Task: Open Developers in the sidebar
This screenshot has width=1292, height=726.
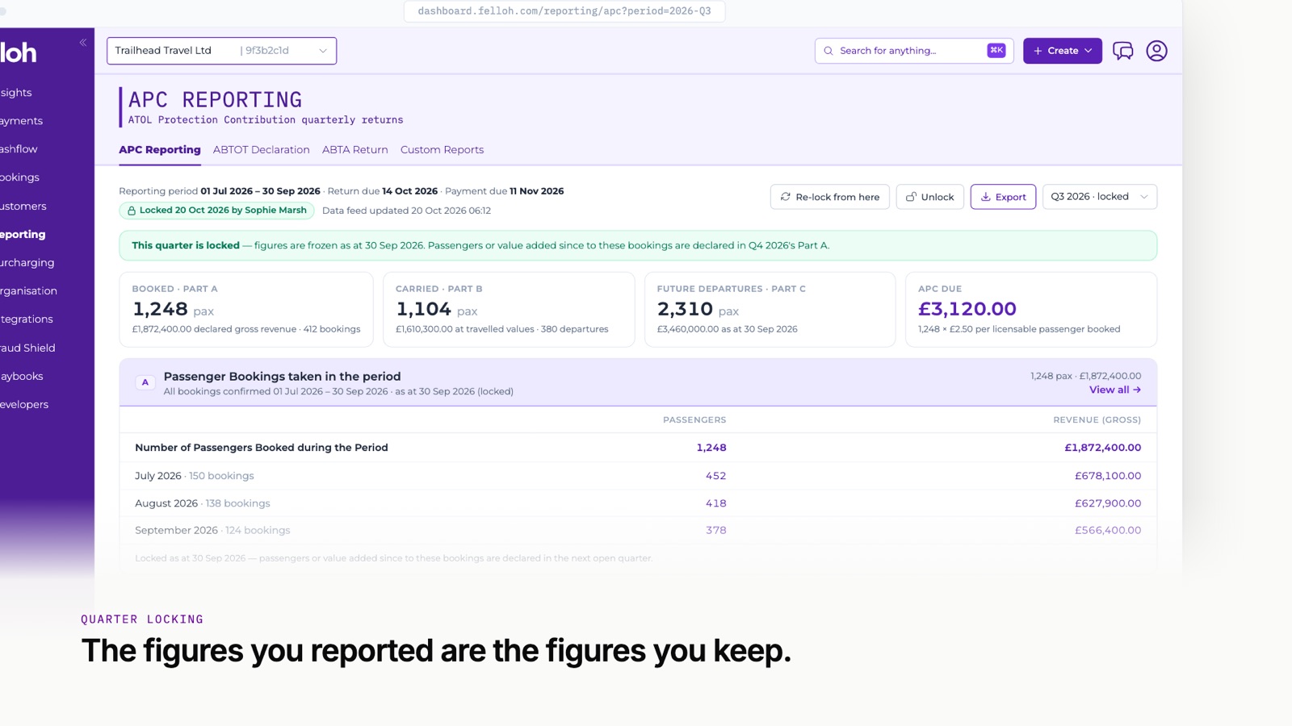Action: coord(24,405)
